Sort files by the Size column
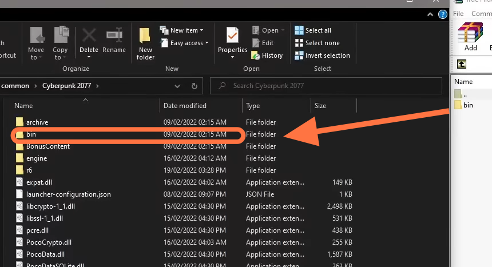 (320, 106)
